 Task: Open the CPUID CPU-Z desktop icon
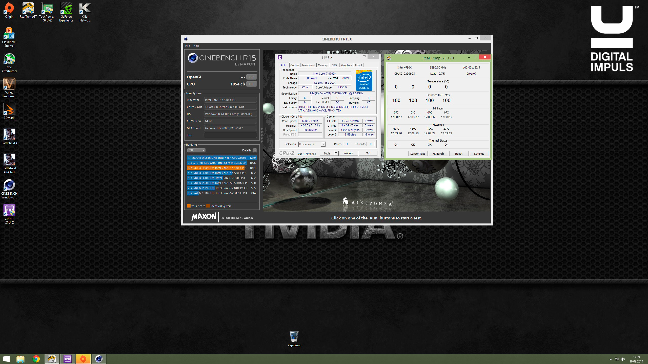pyautogui.click(x=9, y=214)
